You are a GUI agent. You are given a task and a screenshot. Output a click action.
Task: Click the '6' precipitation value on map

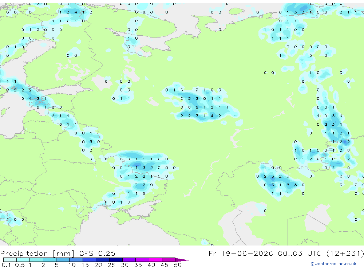[x=273, y=185]
